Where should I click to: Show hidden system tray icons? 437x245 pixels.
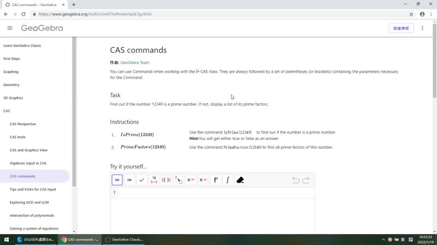[383, 240]
